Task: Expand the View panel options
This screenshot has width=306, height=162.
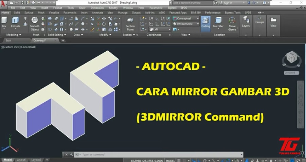Action: pos(185,35)
